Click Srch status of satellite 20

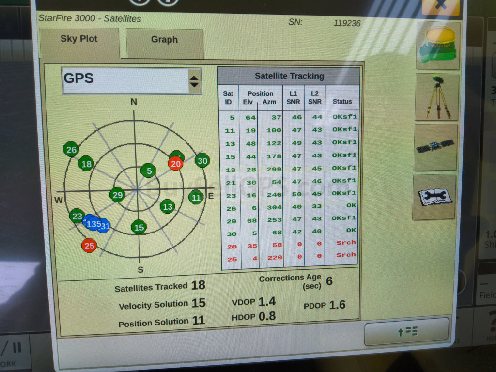pos(346,243)
